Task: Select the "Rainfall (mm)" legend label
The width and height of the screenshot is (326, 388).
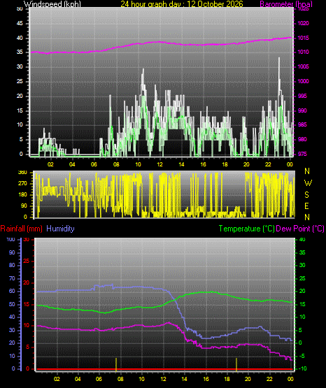Action: pos(21,229)
